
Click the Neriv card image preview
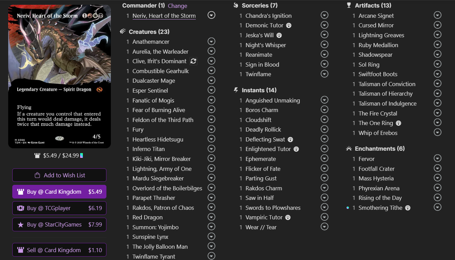60,77
